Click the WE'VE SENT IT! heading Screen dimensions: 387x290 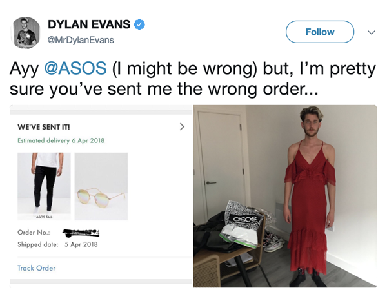click(x=44, y=127)
